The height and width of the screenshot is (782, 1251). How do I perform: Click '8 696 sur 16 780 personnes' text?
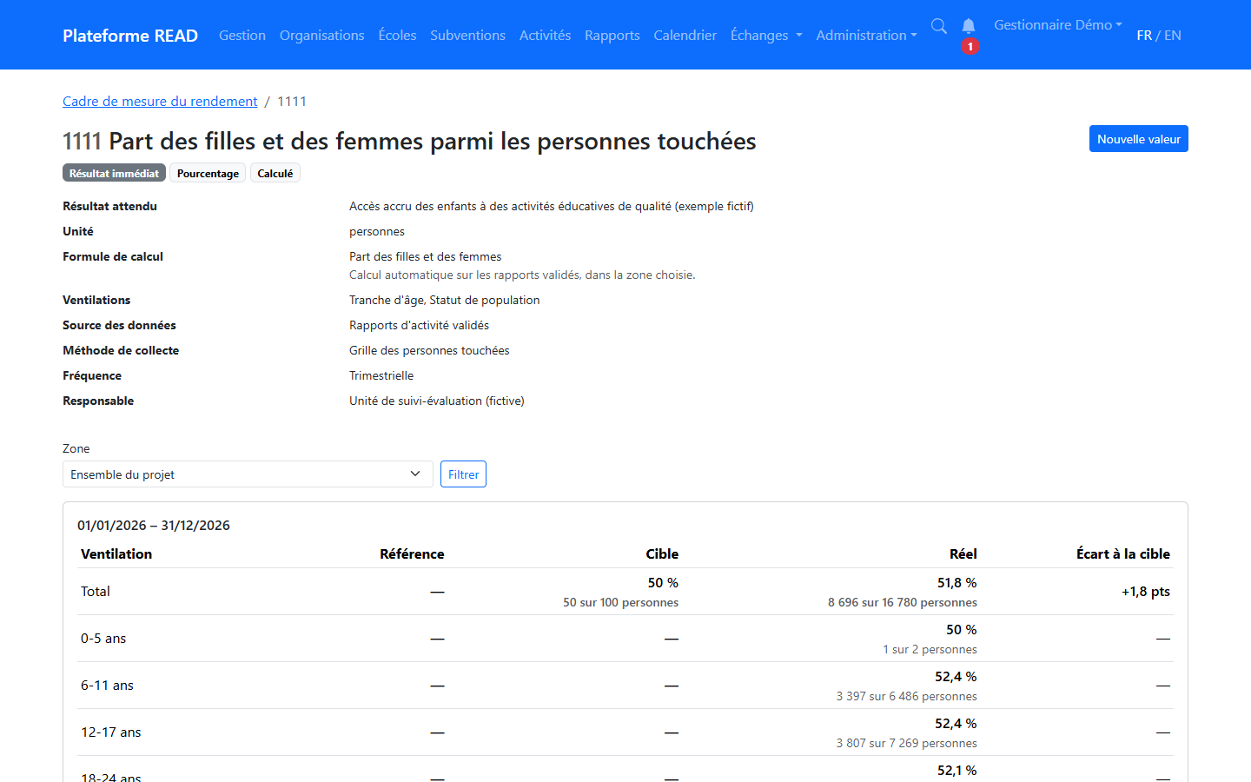click(903, 603)
